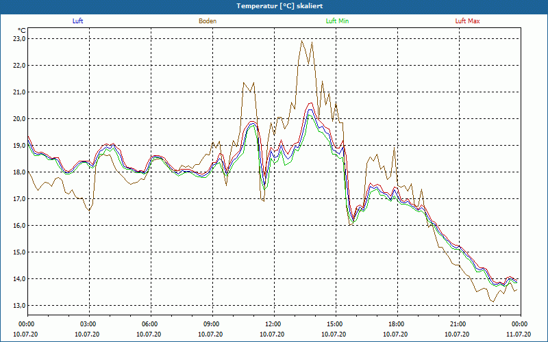Click the 10.07.20 date under 12:00
548x342 pixels.
tap(272, 334)
